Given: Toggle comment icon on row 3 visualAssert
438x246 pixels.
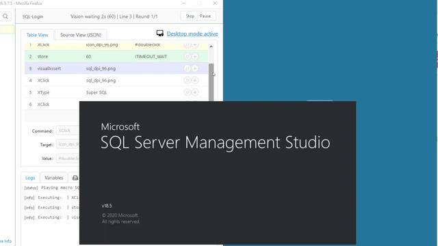Looking at the screenshot, I should 187,68.
